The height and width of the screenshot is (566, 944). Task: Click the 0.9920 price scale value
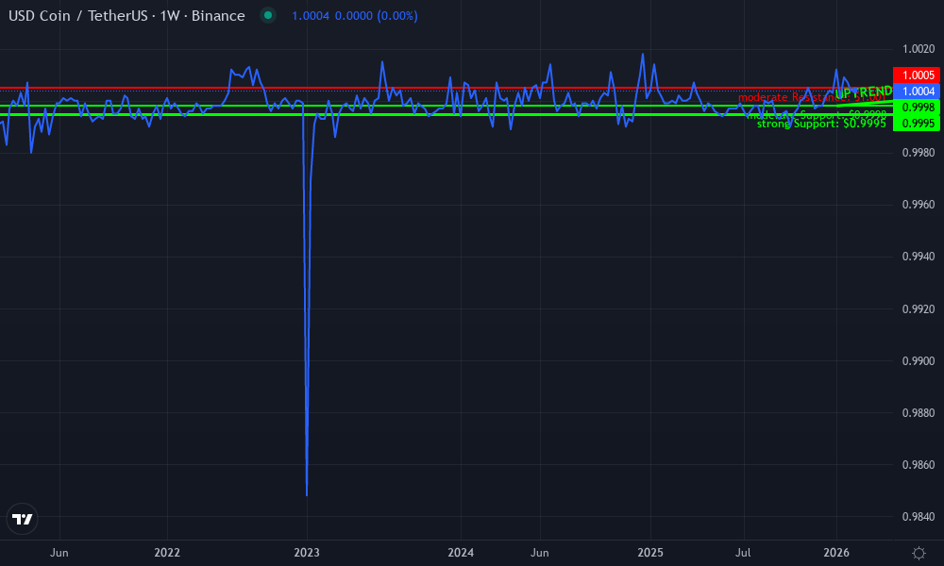tap(919, 309)
